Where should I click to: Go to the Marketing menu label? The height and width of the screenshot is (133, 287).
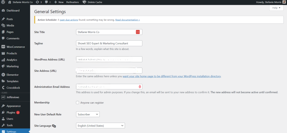(13, 66)
